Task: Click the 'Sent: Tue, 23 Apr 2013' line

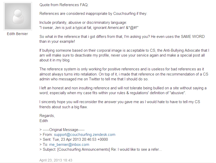Action: click(x=74, y=139)
